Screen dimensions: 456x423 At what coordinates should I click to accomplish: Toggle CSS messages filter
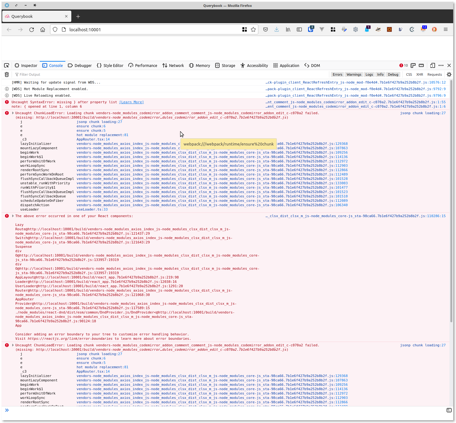click(409, 74)
